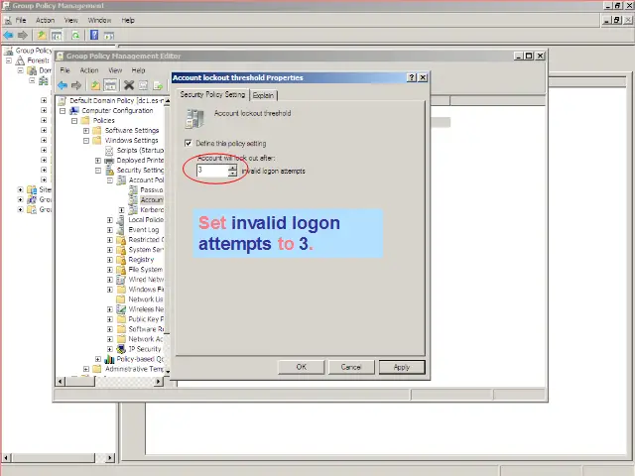Open the Action menu in Group Policy Management
The width and height of the screenshot is (635, 476).
46,20
